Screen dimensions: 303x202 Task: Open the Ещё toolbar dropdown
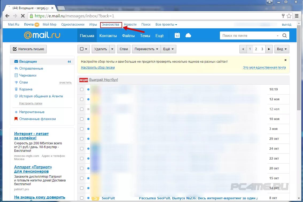168,49
